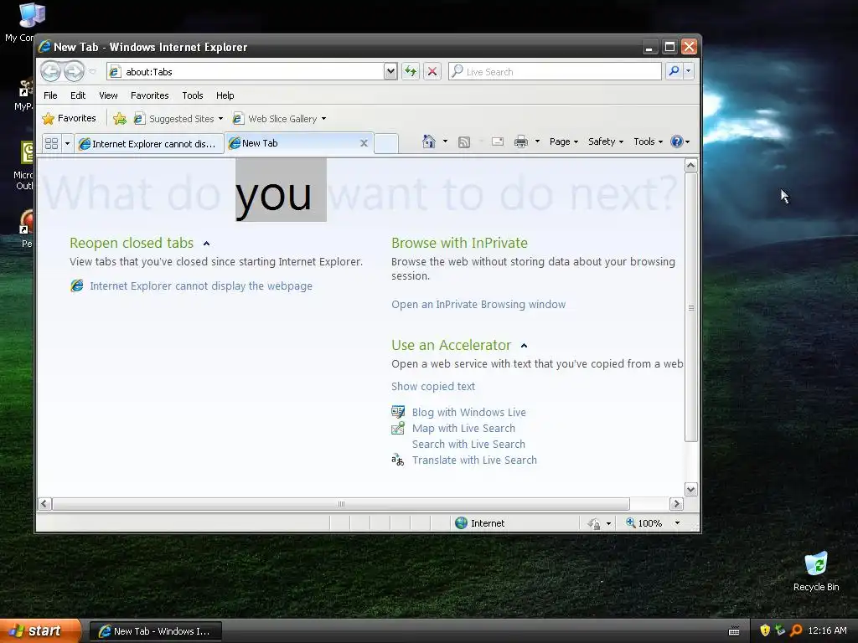Viewport: 858px width, 643px height.
Task: Click inside the Live Search box
Action: point(555,72)
